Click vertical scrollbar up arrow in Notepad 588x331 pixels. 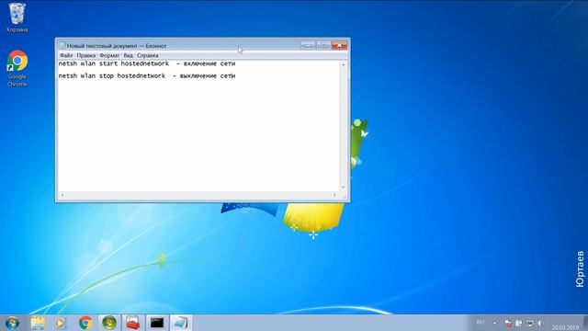[x=343, y=64]
